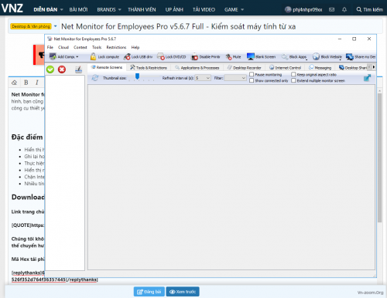The image size is (387, 298).
Task: Click the Đăng bài post button
Action: coord(149,292)
